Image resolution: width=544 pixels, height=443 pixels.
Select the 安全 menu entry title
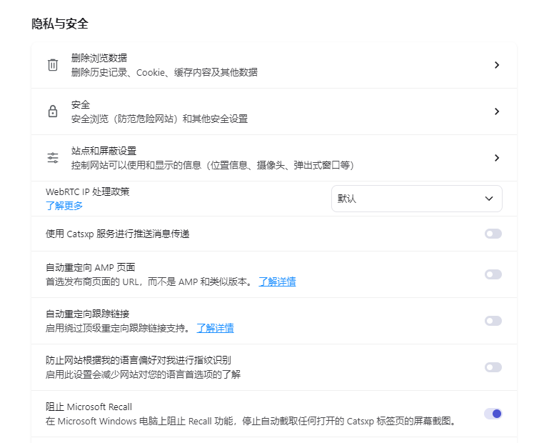coord(81,104)
